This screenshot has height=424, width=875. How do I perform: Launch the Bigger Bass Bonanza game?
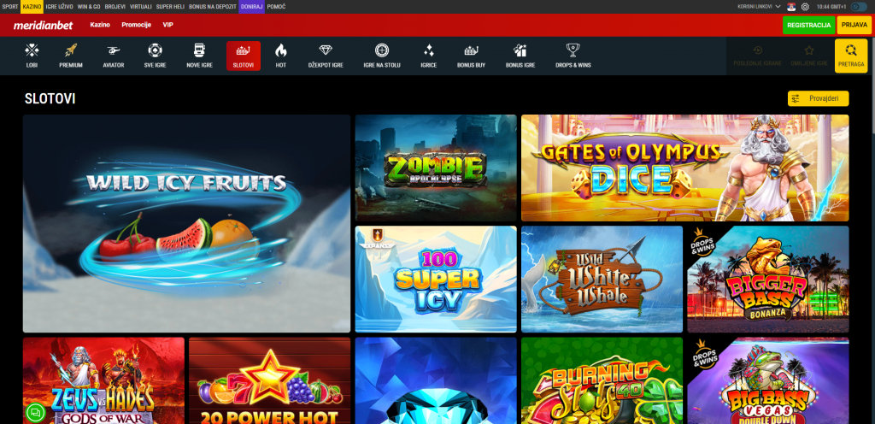click(768, 279)
